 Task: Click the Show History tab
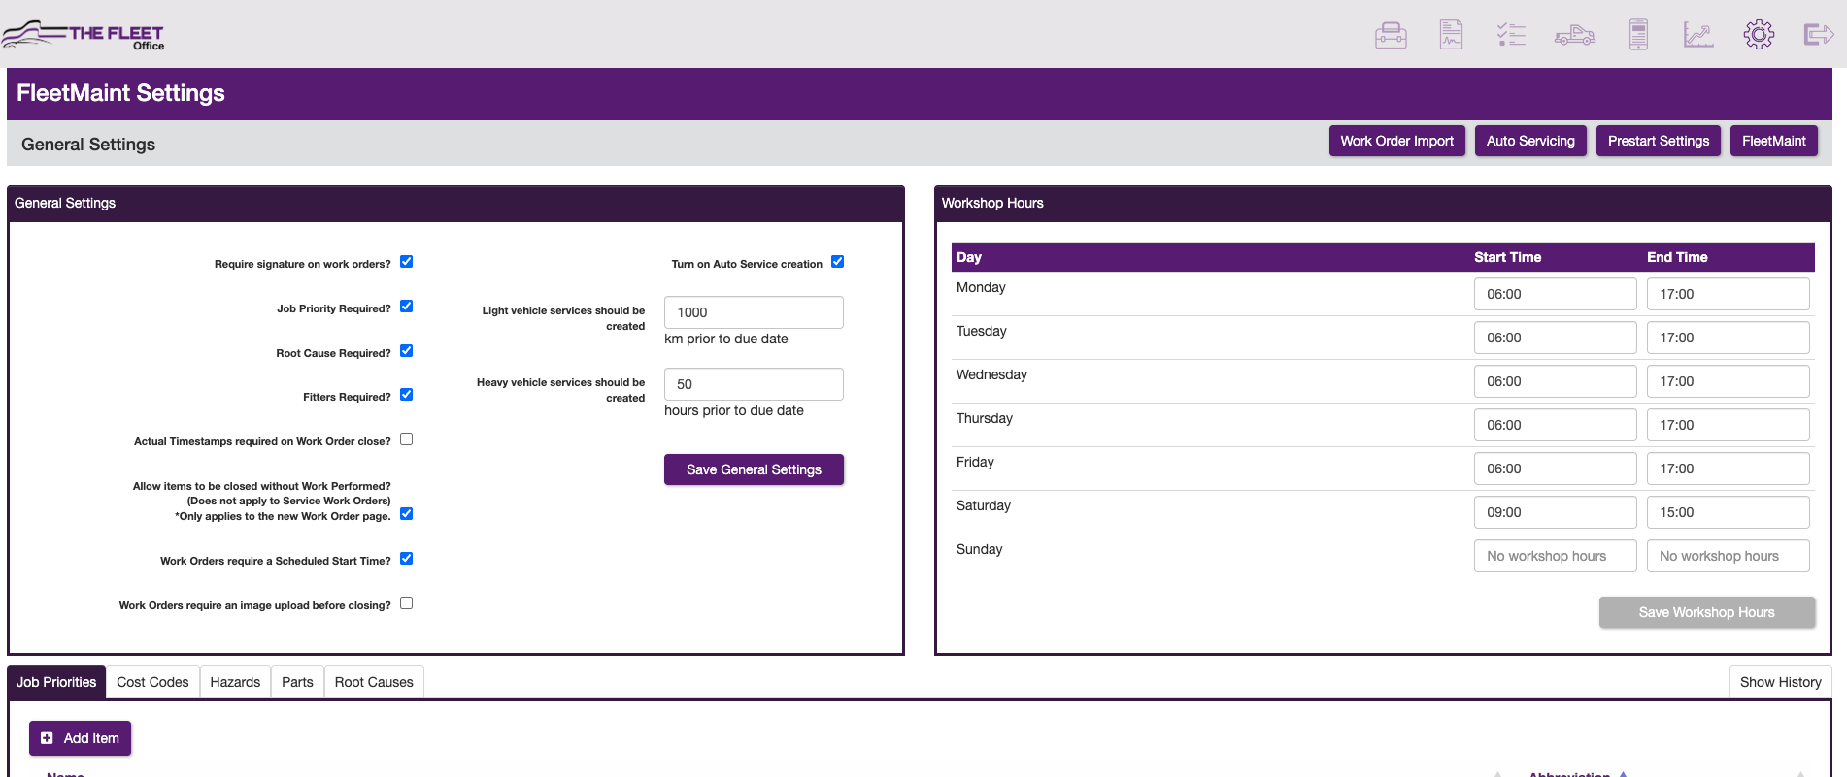(x=1780, y=682)
